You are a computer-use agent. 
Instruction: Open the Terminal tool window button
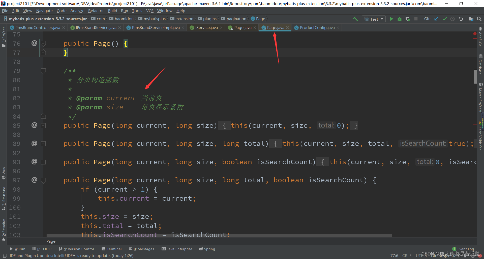(112, 249)
